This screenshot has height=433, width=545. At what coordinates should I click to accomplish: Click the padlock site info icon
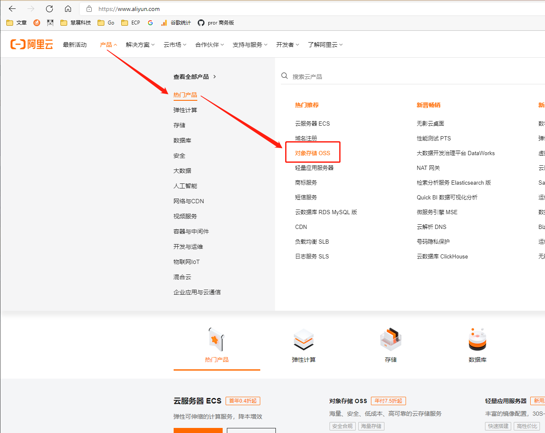pos(89,9)
